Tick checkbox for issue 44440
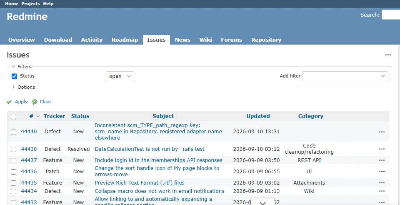 (x=13, y=132)
